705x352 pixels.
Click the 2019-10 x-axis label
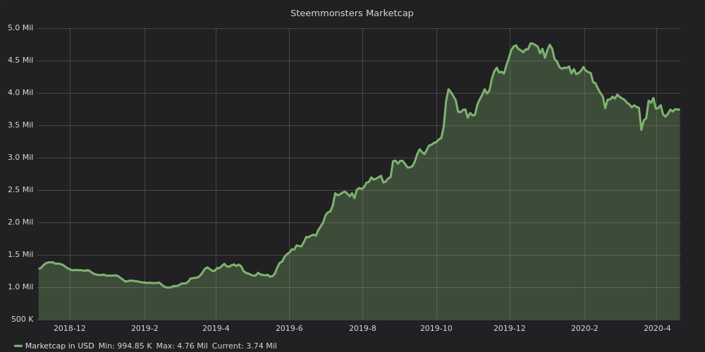click(x=436, y=328)
